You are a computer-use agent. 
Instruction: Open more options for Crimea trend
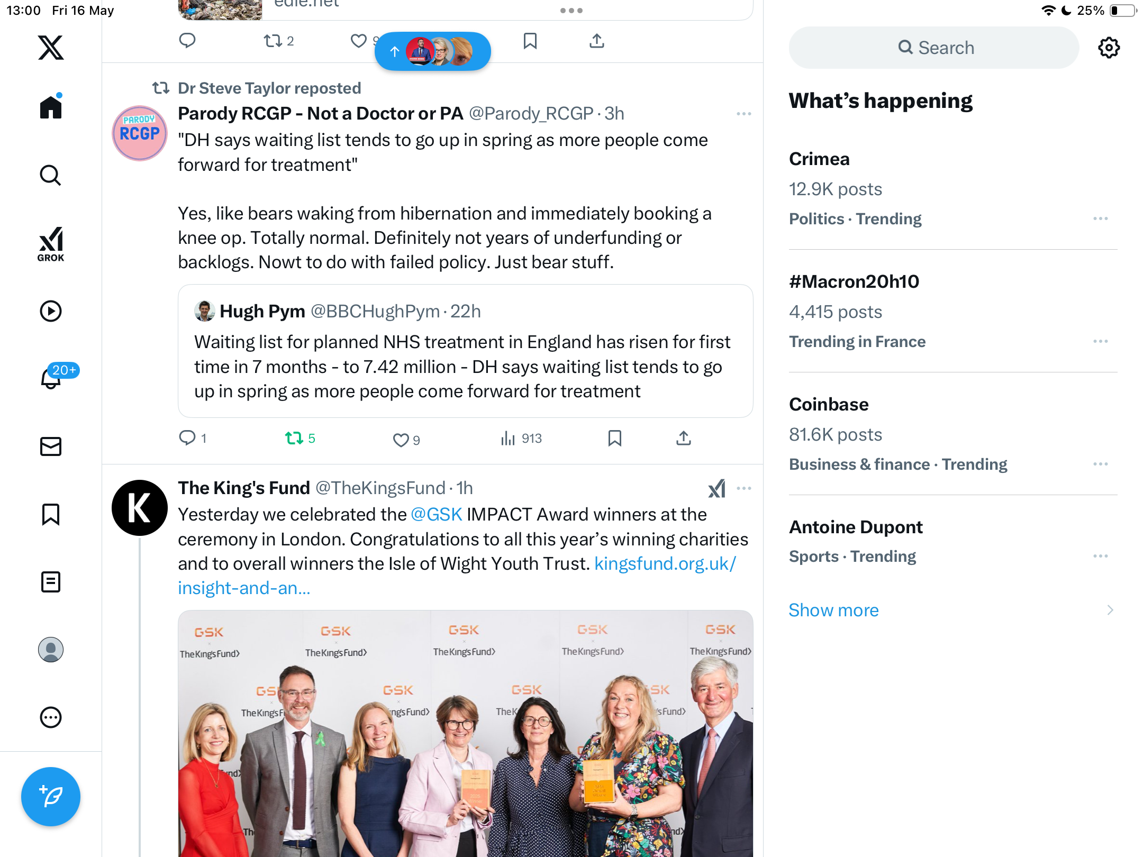(x=1101, y=218)
